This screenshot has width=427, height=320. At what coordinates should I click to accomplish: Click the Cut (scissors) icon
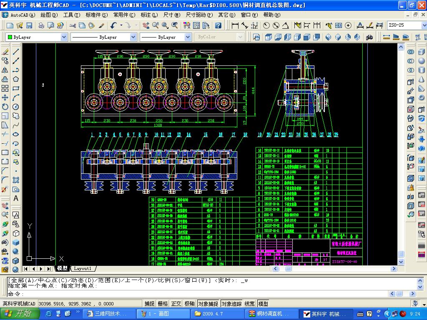pyautogui.click(x=73, y=25)
